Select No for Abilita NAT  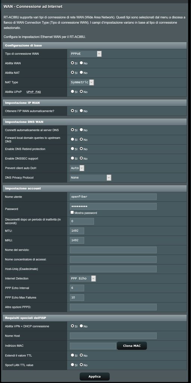click(x=81, y=73)
